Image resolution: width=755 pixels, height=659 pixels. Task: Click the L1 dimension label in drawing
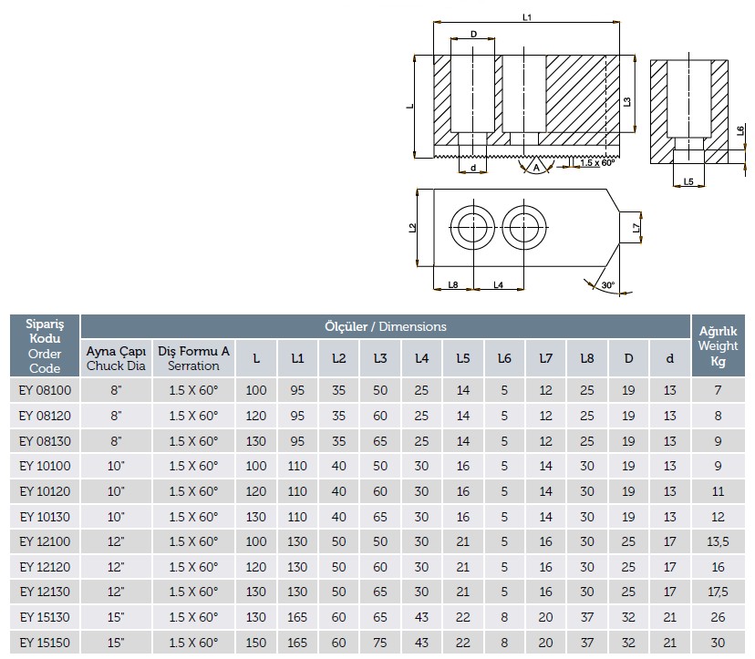click(x=527, y=16)
